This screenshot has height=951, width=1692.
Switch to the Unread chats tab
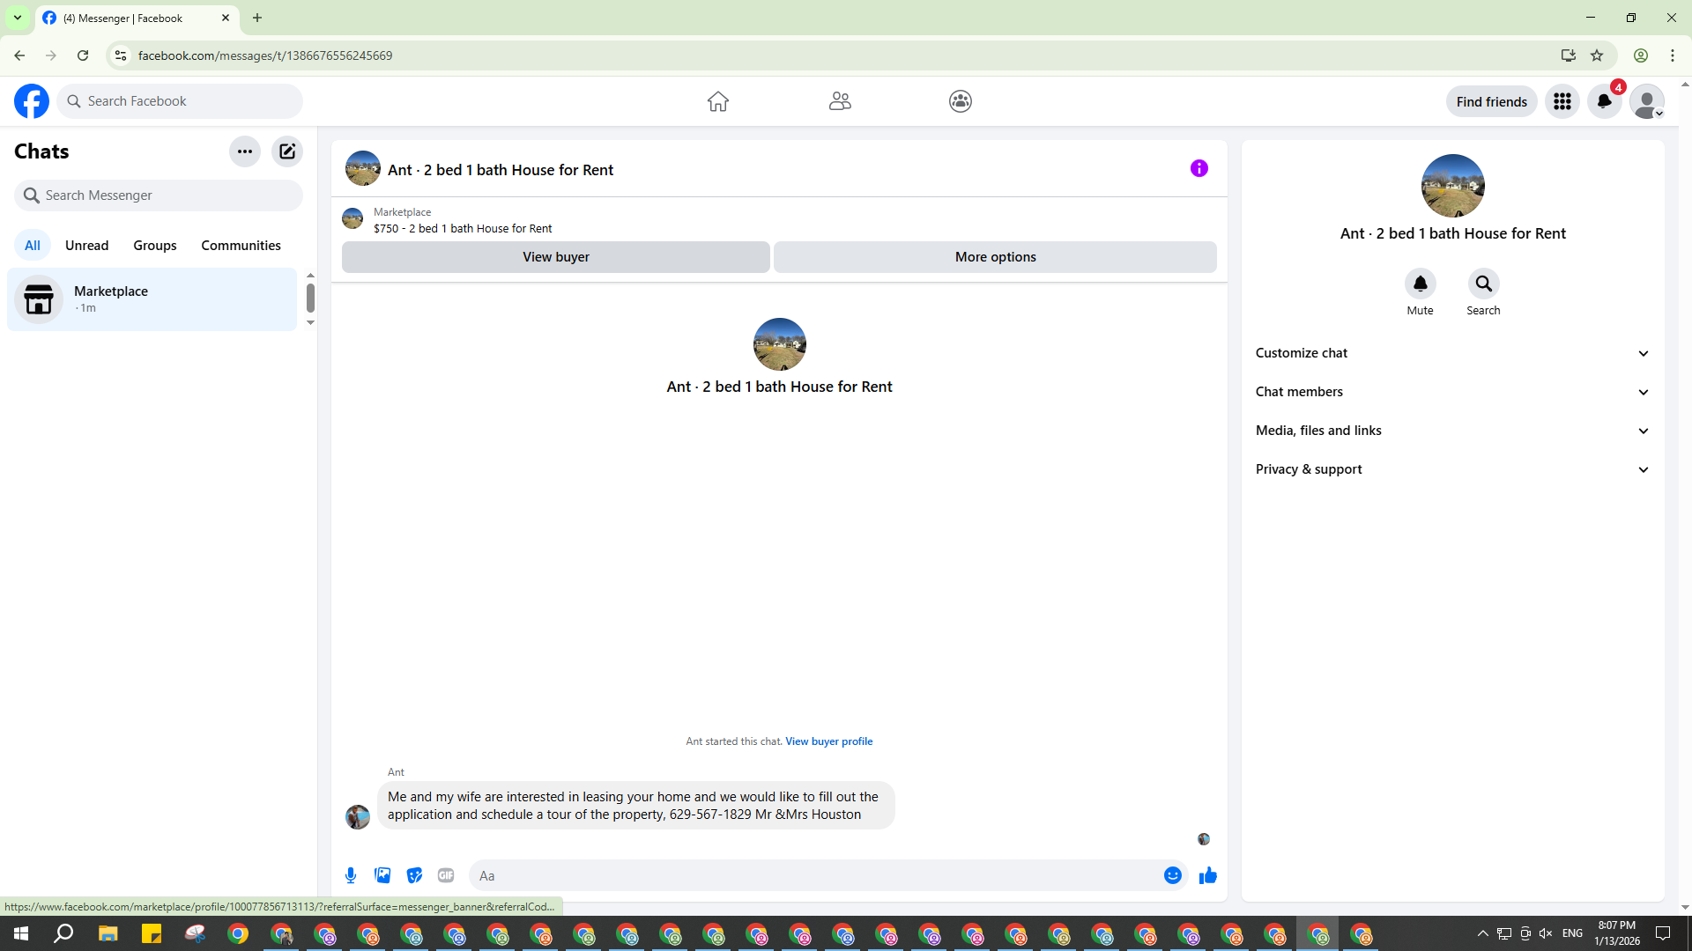[86, 246]
